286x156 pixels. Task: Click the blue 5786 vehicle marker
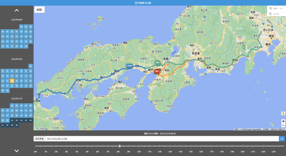(x=129, y=66)
